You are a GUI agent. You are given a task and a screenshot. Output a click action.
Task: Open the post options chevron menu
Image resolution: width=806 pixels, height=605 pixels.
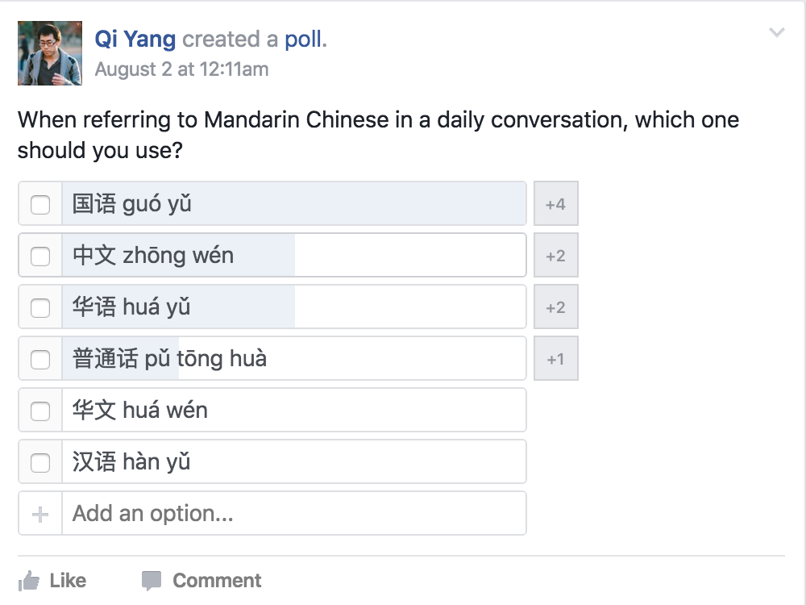coord(777,32)
